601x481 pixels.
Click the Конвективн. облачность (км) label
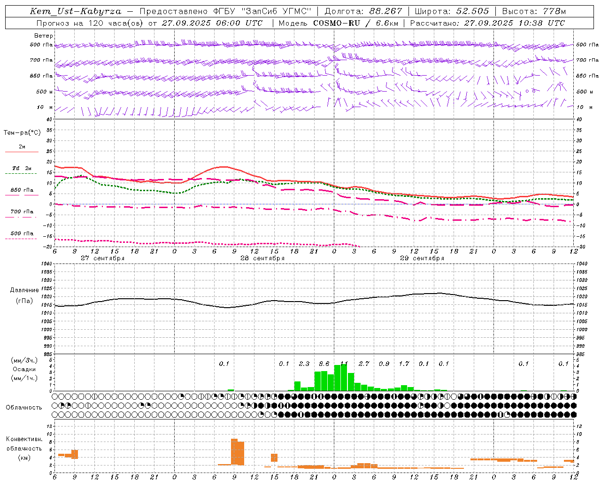[x=24, y=449]
